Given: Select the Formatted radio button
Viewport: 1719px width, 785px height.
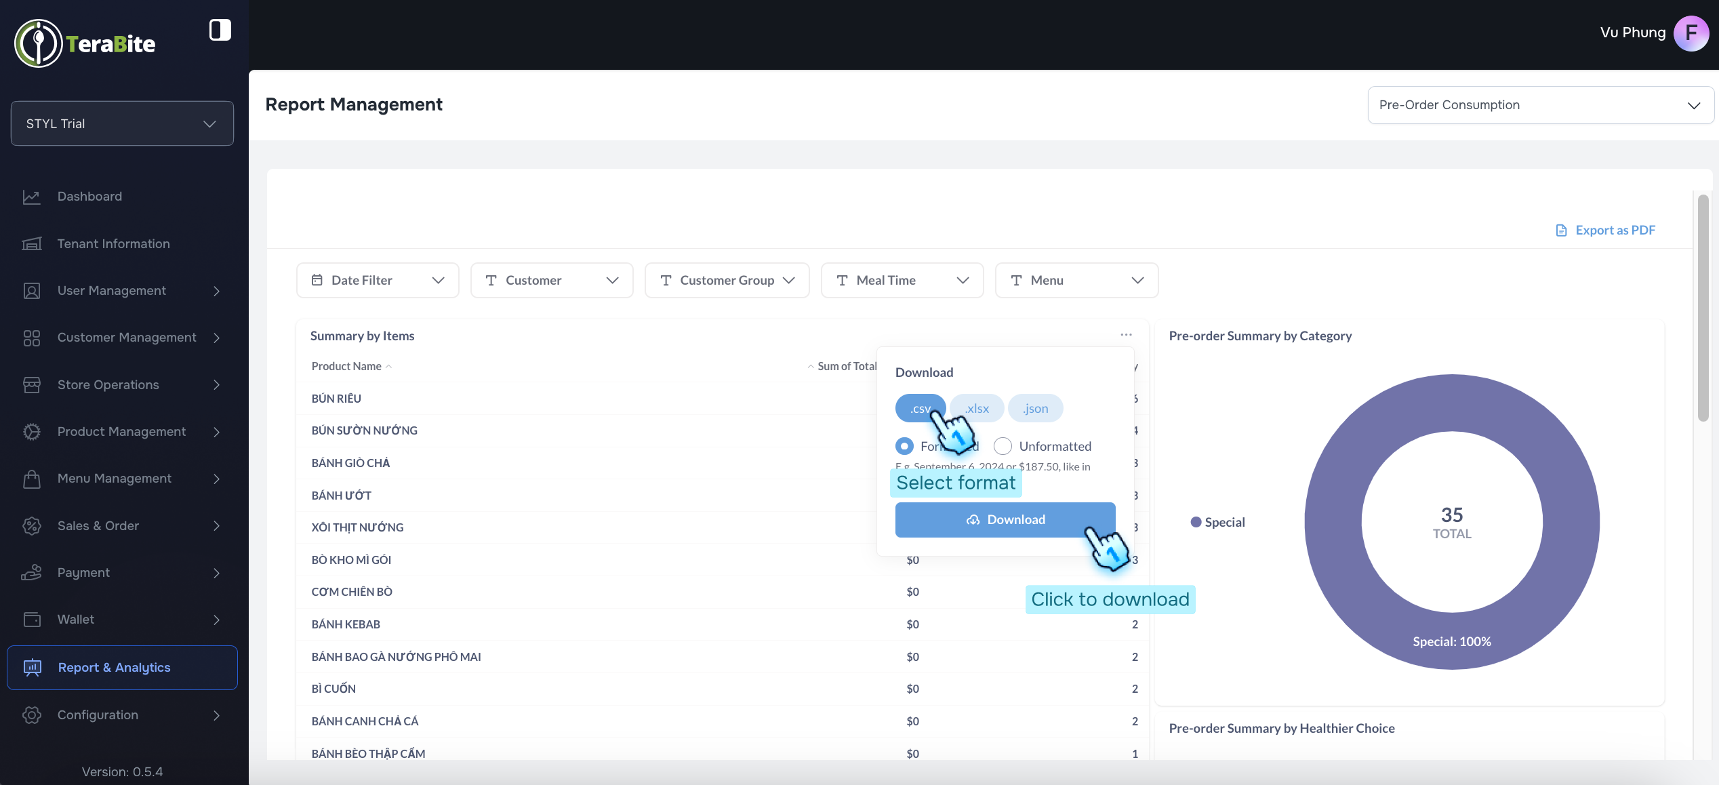Looking at the screenshot, I should point(904,446).
